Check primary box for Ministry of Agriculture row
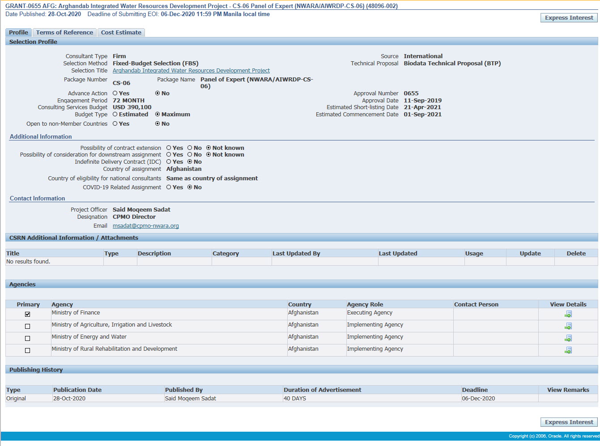Image resolution: width=600 pixels, height=446 pixels. (x=28, y=327)
